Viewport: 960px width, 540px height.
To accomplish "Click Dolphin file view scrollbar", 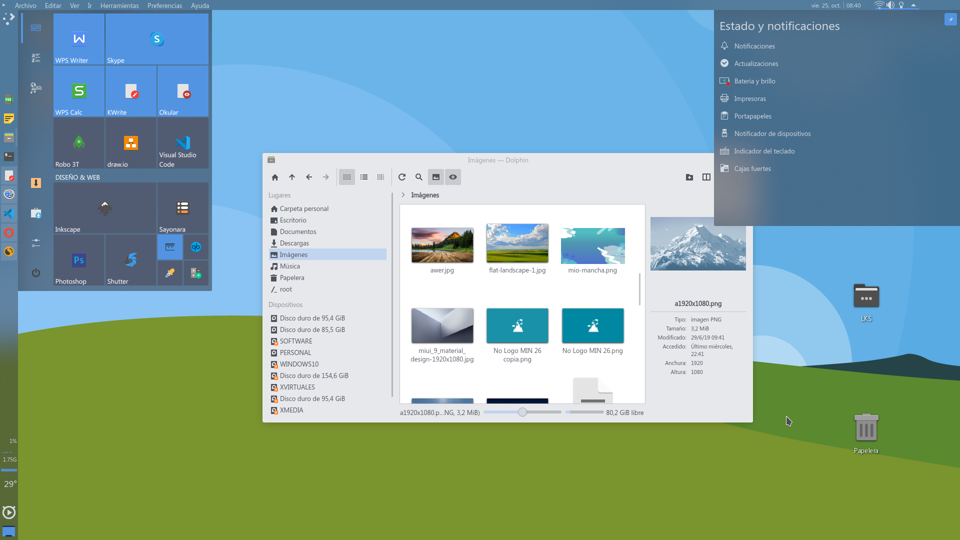I will coord(639,289).
